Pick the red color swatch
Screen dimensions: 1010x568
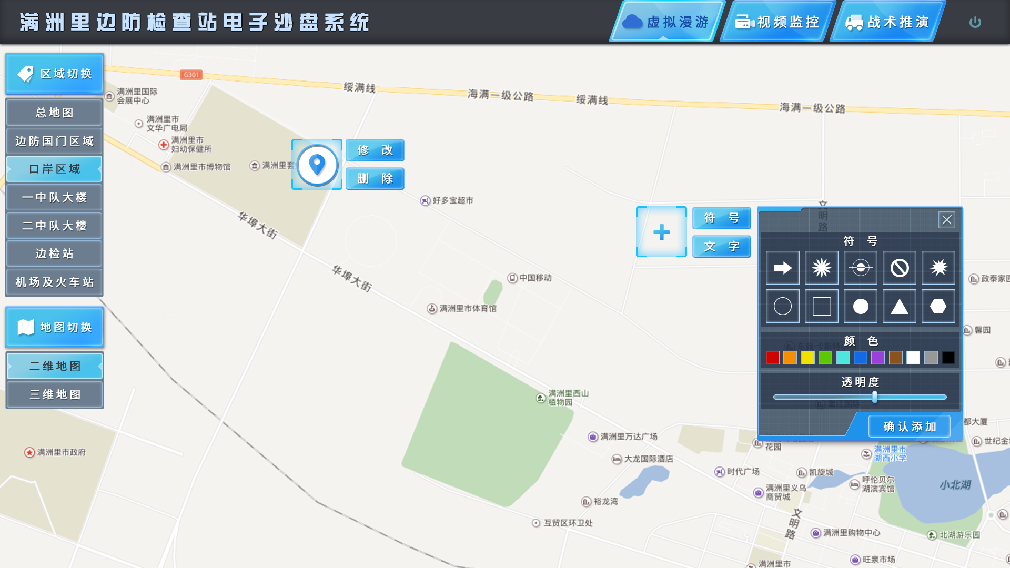[773, 358]
